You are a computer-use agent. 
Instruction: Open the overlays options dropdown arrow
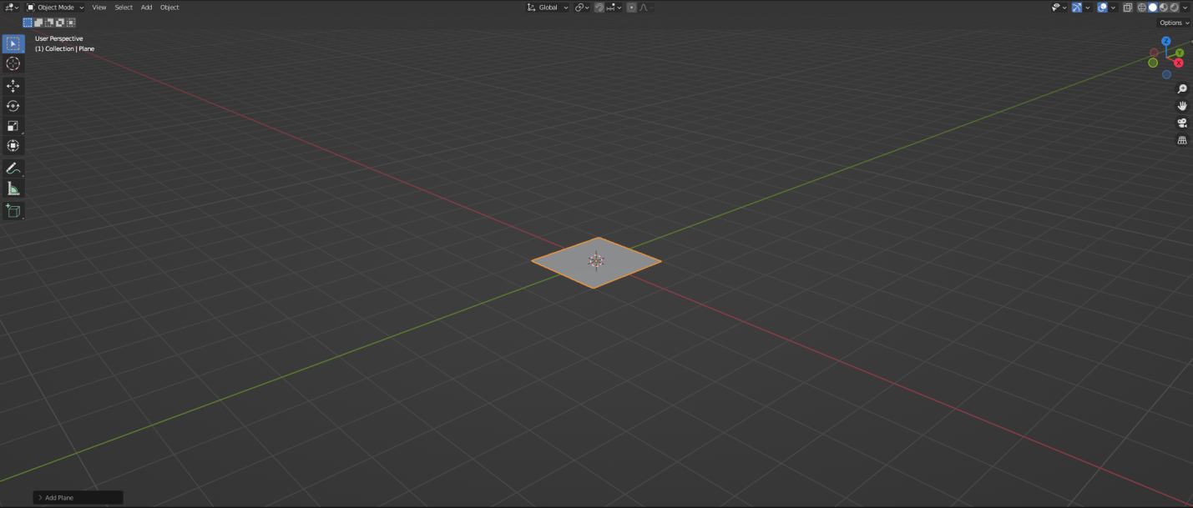(1113, 8)
